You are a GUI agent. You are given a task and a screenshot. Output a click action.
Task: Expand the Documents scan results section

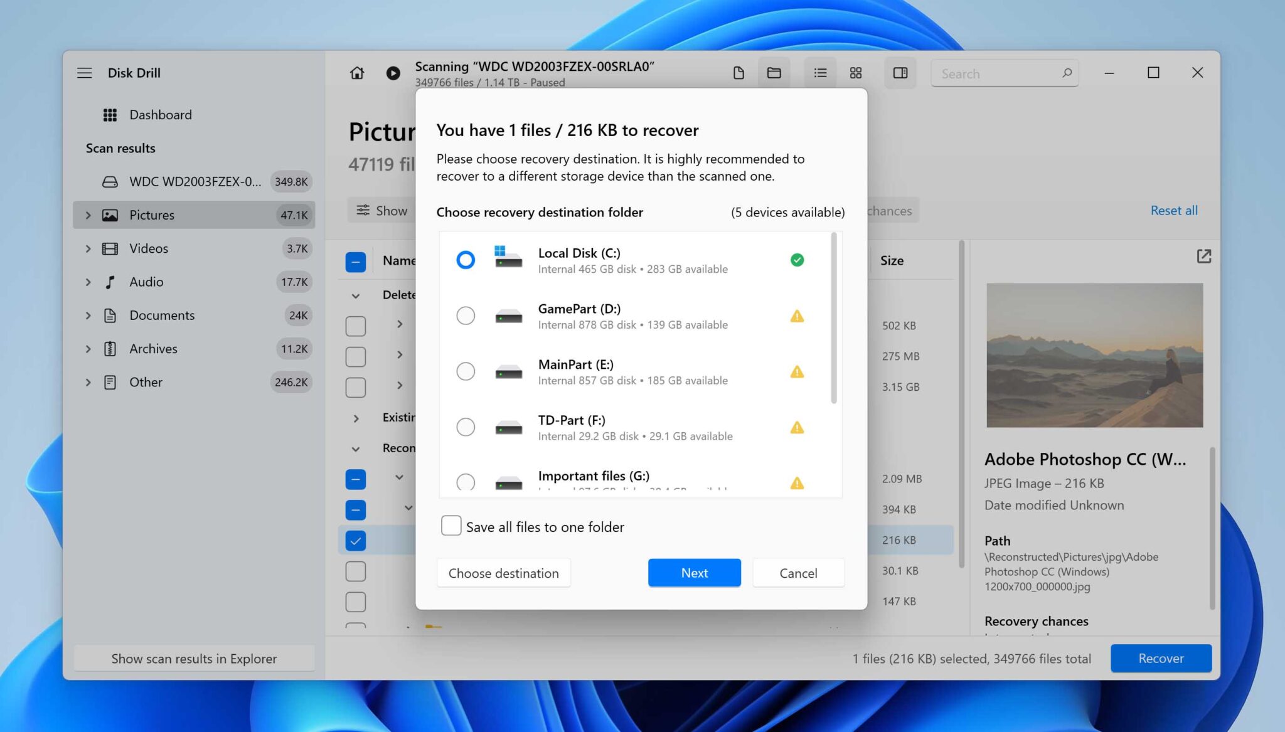[88, 315]
